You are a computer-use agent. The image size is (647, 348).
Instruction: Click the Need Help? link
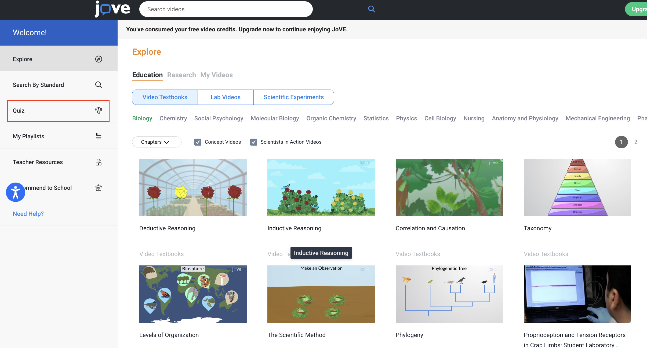pos(28,214)
